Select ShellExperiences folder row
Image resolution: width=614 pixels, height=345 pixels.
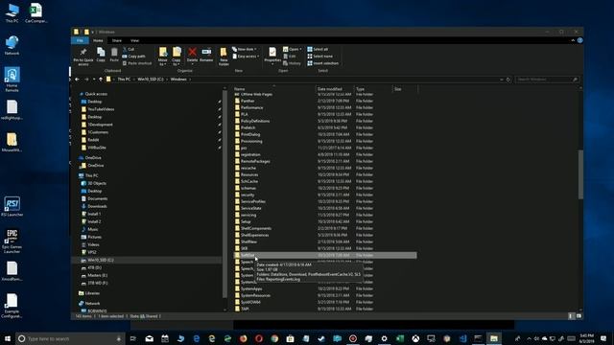pyautogui.click(x=325, y=235)
